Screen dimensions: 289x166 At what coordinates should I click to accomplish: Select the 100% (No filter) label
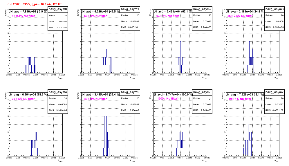click(x=168, y=99)
